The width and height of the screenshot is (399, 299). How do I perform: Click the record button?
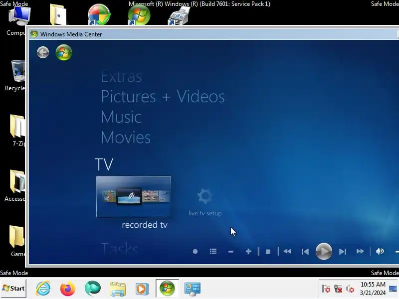click(x=195, y=252)
